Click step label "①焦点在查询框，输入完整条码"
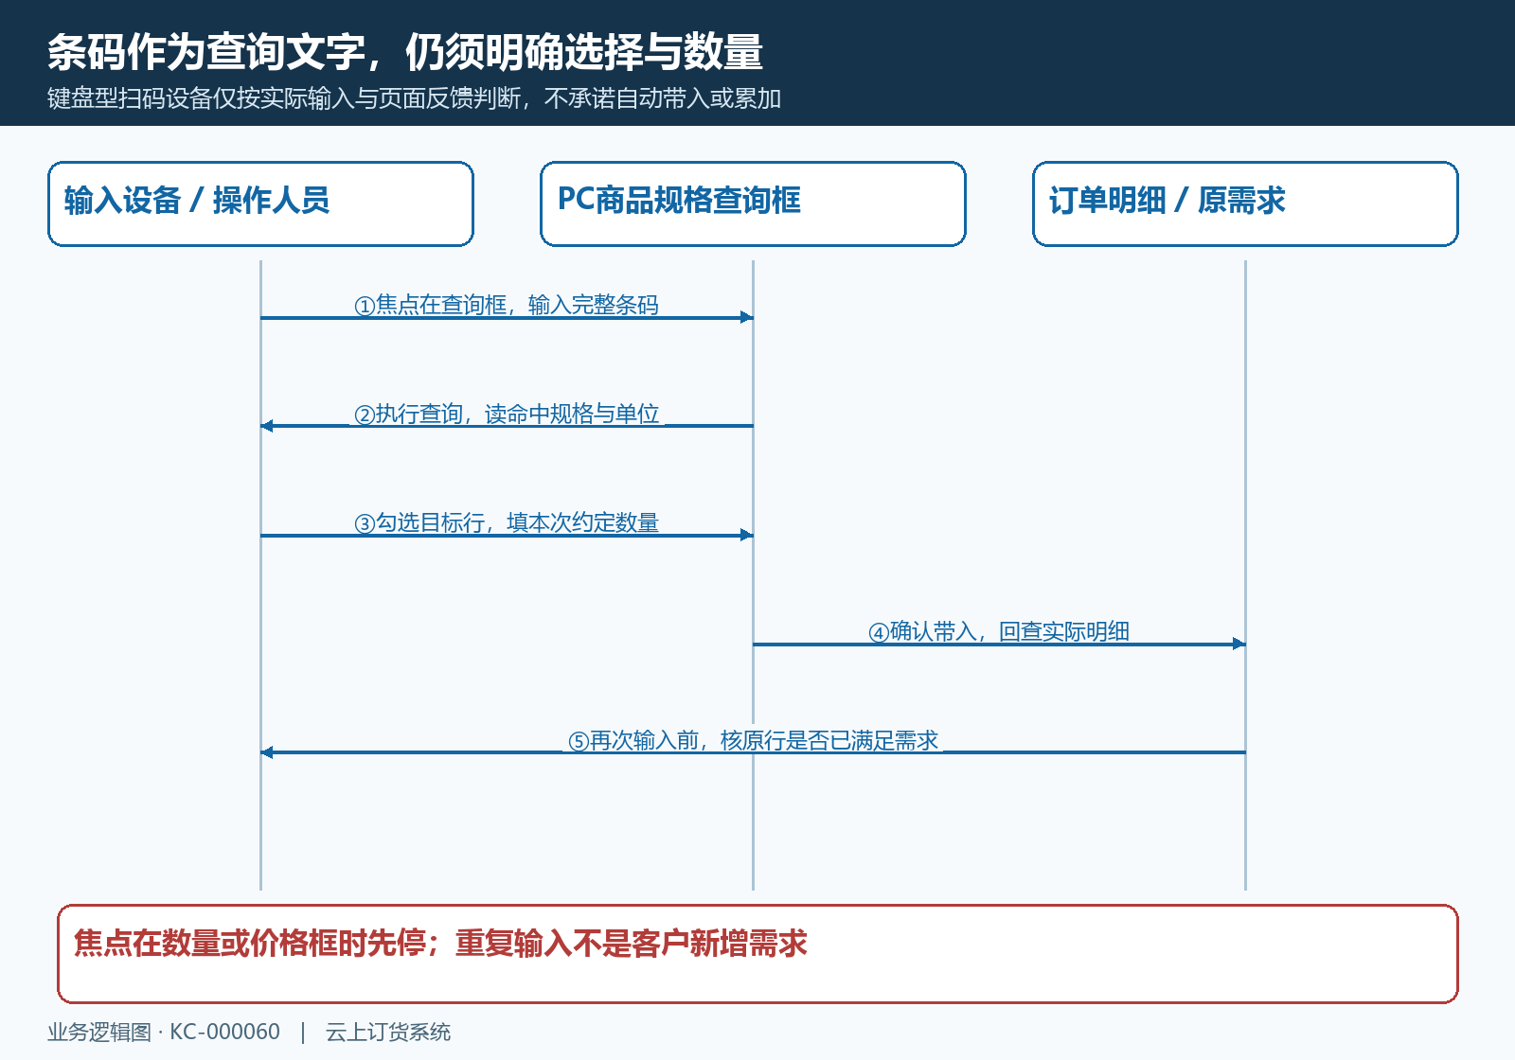Image resolution: width=1515 pixels, height=1060 pixels. pos(507,305)
